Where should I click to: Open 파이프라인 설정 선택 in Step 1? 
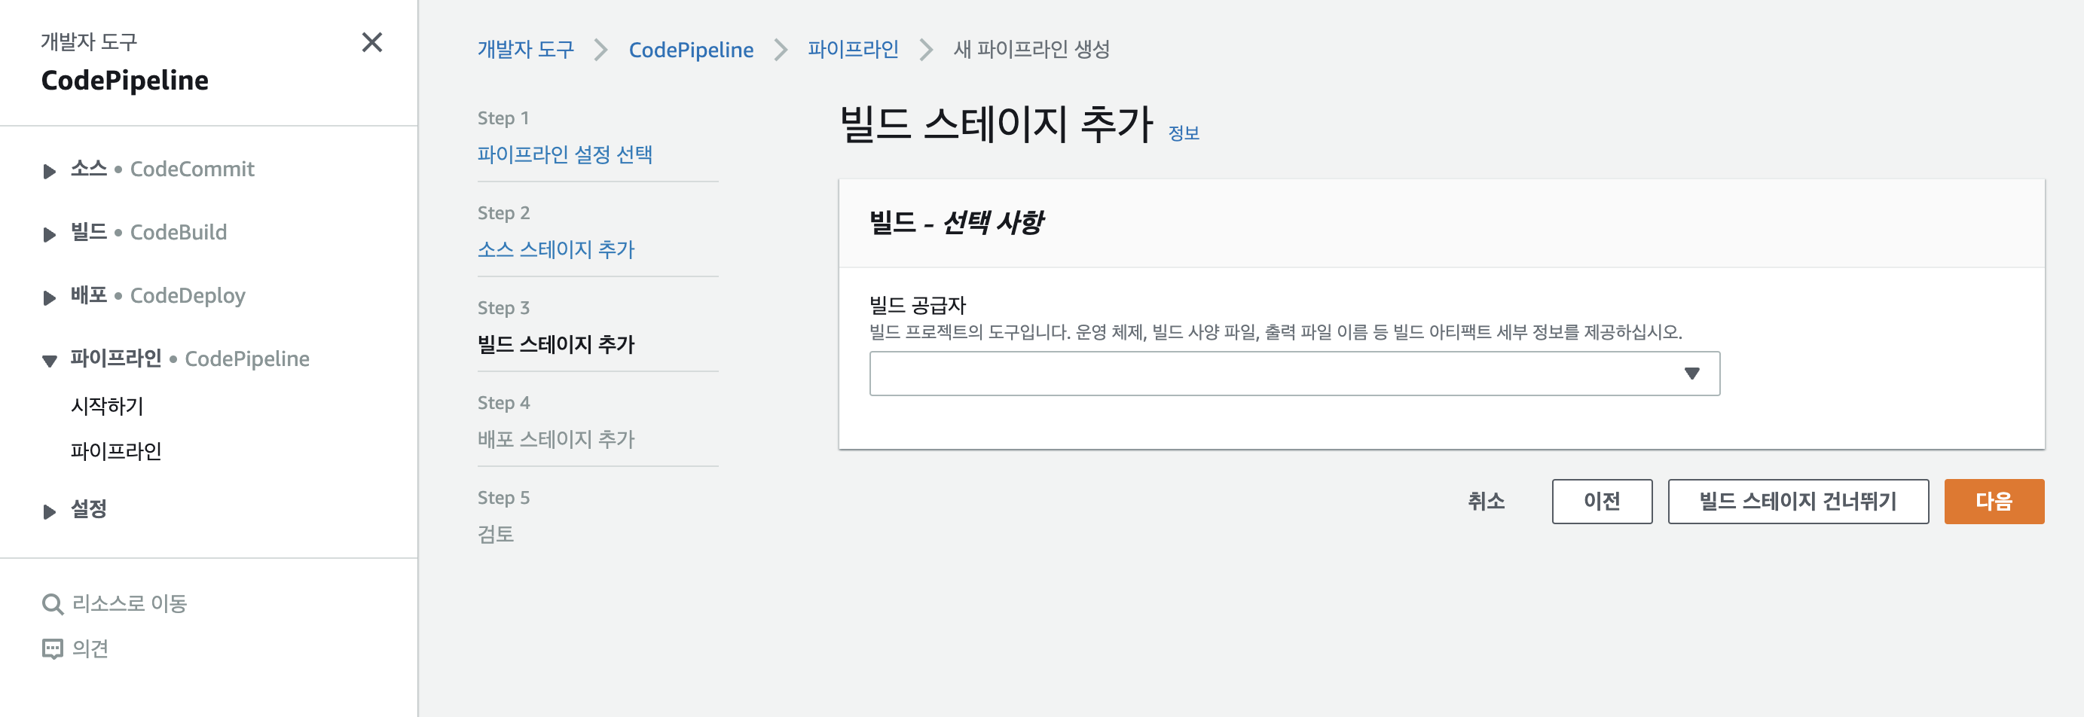pyautogui.click(x=567, y=154)
